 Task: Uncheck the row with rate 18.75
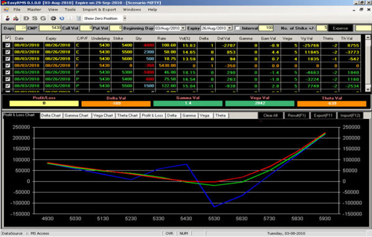(7, 59)
